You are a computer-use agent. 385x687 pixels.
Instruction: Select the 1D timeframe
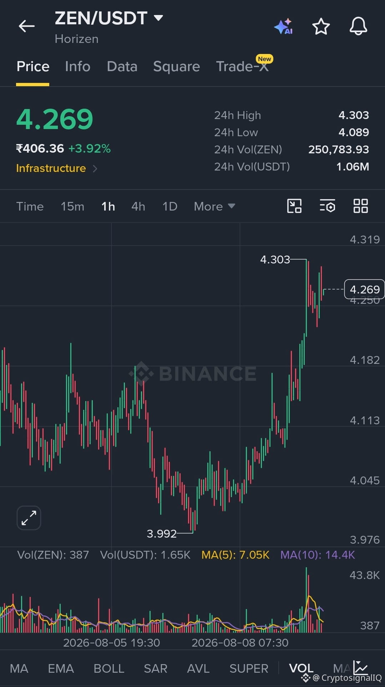click(x=170, y=206)
